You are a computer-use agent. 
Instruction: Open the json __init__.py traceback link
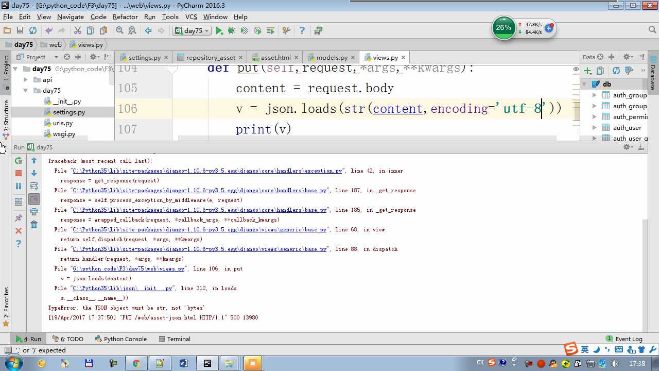122,289
